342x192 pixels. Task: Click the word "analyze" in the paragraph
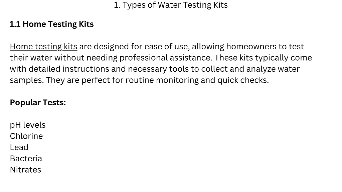[x=261, y=69]
